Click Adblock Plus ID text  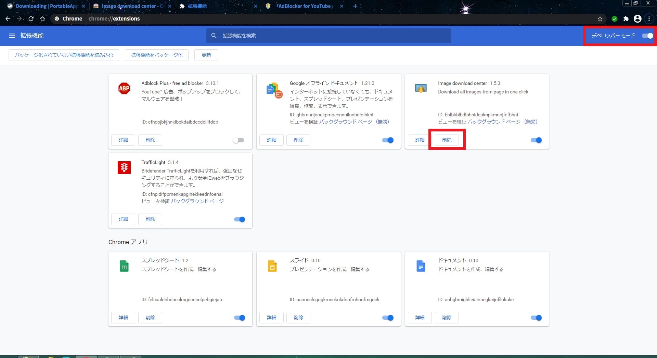pyautogui.click(x=180, y=122)
